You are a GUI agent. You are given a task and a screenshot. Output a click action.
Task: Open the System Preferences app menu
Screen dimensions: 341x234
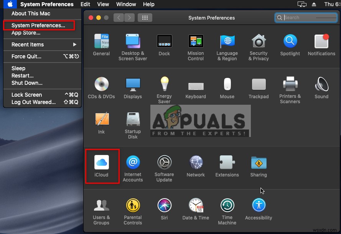tap(47, 4)
